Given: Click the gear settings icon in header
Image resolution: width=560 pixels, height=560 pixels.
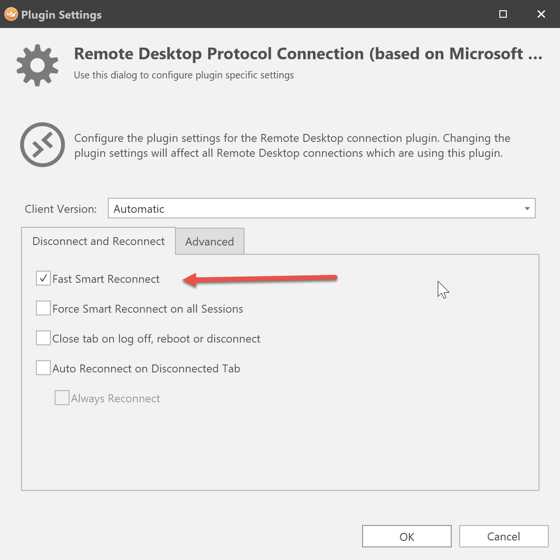Looking at the screenshot, I should [37, 65].
